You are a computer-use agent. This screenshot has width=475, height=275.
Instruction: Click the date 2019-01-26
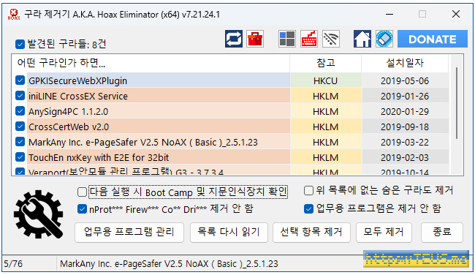tap(405, 96)
